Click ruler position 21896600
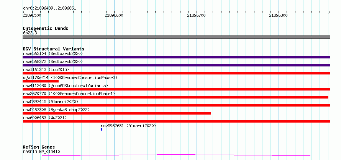Image resolution: width=341 pixels, height=160 pixels. tap(114, 15)
